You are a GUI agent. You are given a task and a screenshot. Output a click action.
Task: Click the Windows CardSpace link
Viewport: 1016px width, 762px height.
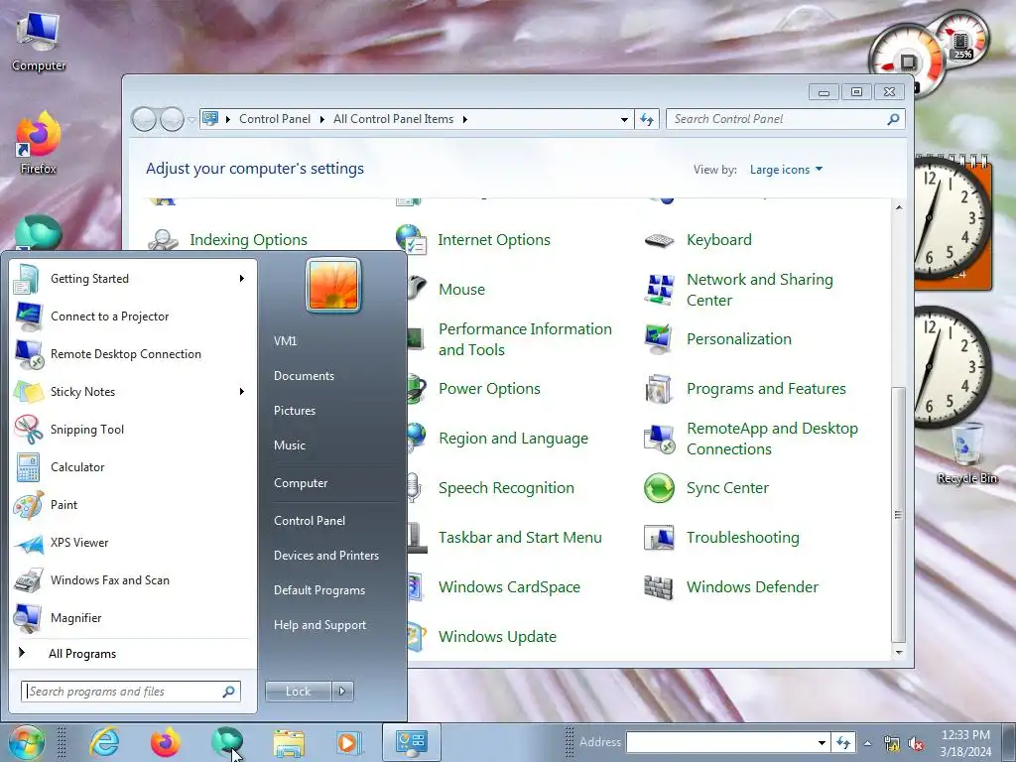tap(509, 587)
